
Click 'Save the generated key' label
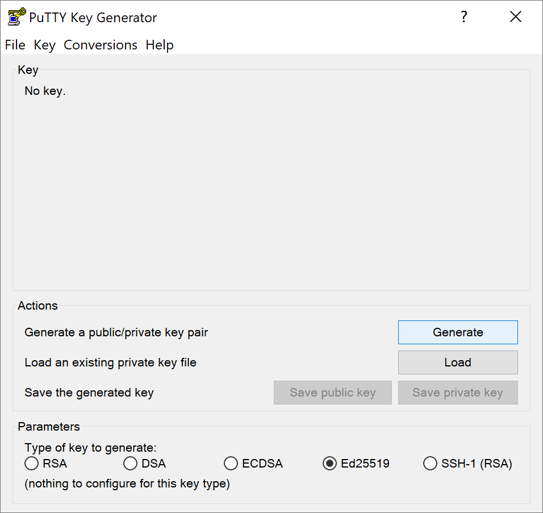point(89,393)
